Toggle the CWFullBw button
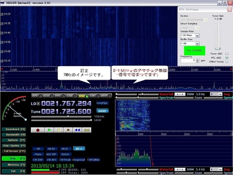The width and height of the screenshot is (233, 175). (x=93, y=160)
